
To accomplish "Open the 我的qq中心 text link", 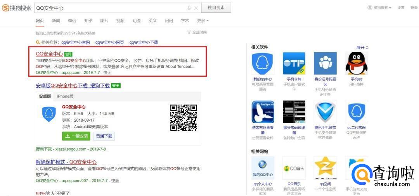I will [x=263, y=79].
